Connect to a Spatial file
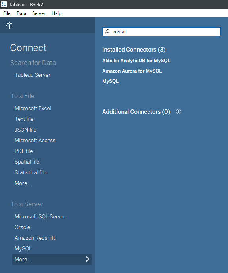This screenshot has height=273, width=228. click(x=27, y=162)
